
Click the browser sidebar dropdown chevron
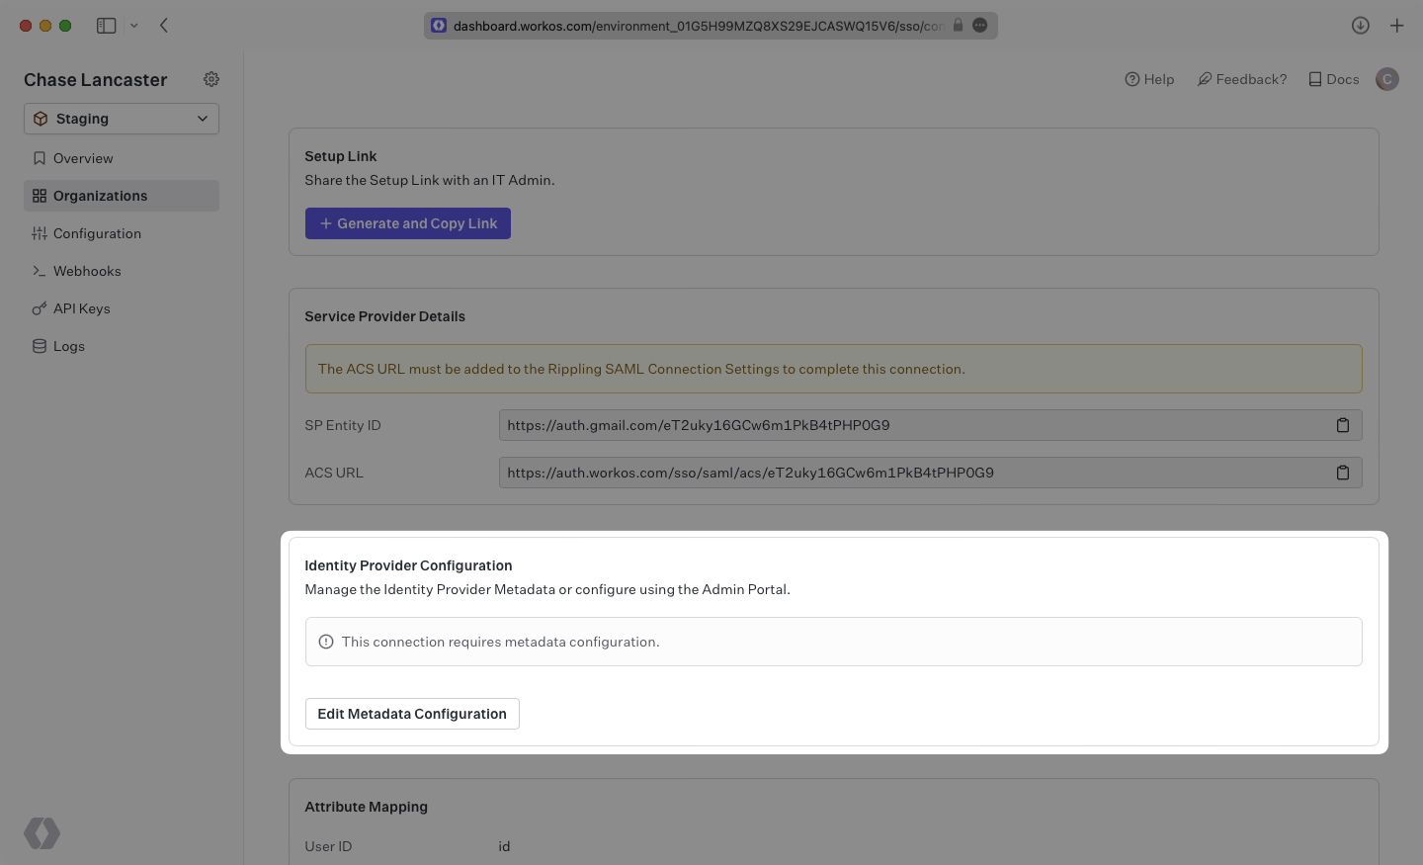134,25
